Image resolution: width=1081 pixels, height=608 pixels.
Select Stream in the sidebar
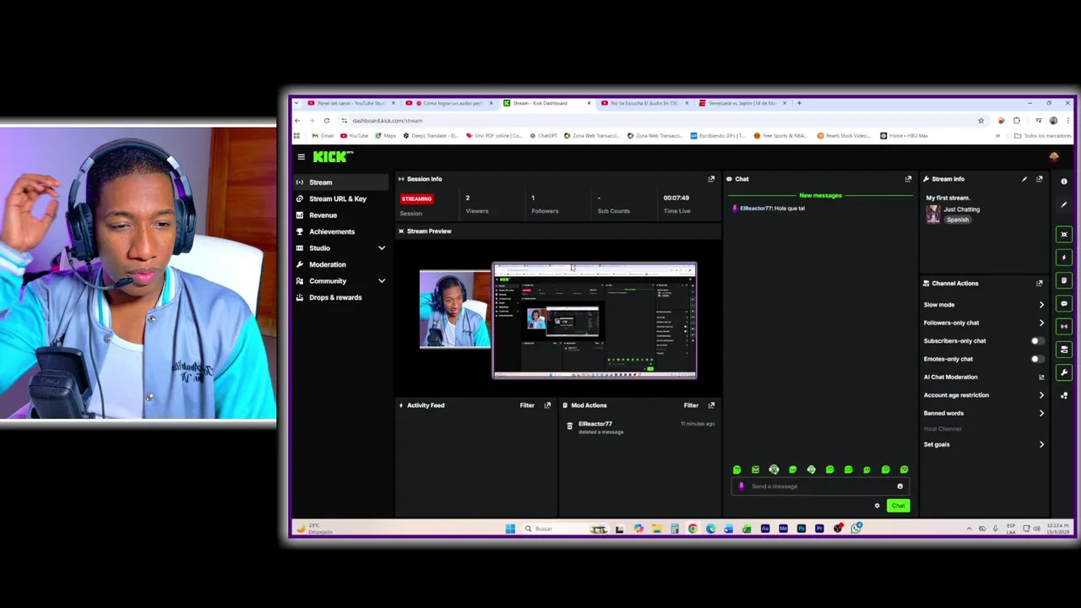340,182
